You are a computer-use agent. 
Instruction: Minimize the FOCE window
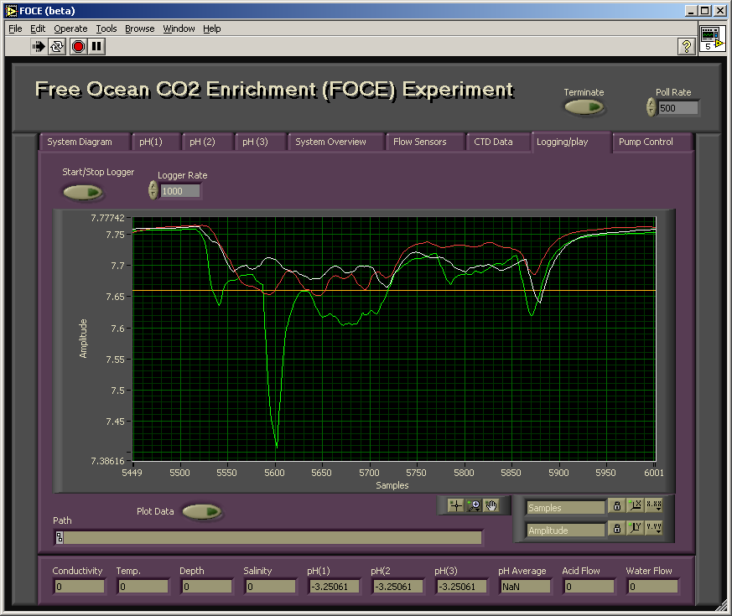click(692, 10)
